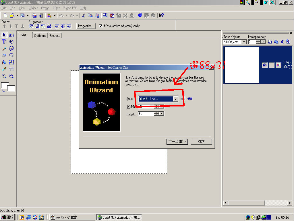This screenshot has height=221, width=294.
Task: Click the Height input field in wizard
Action: point(146,114)
